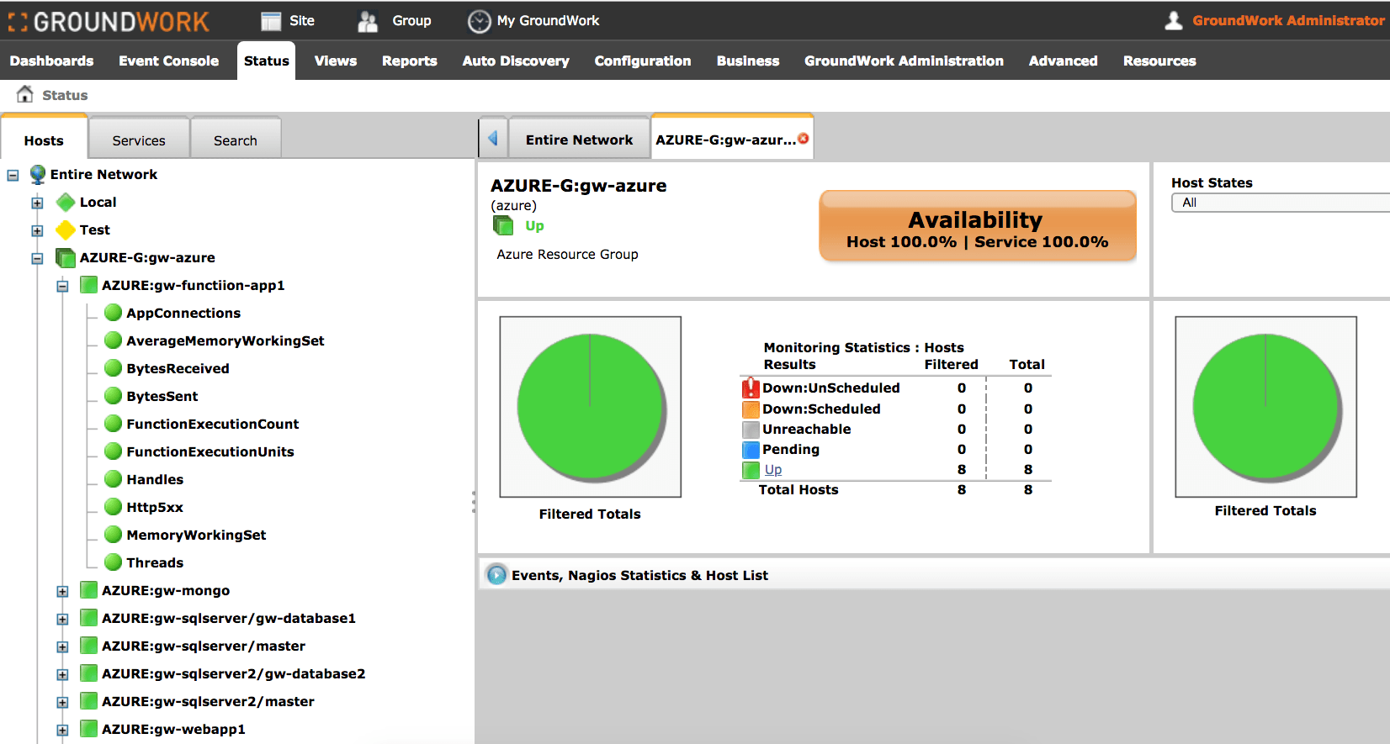Collapse the Entire Network tree node

pyautogui.click(x=13, y=175)
